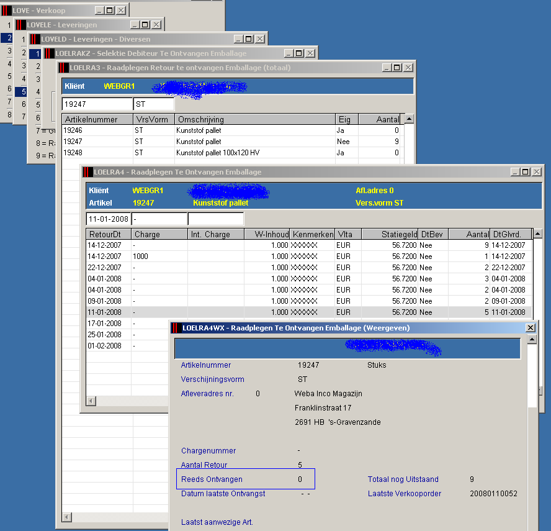
Task: Click the empty Int. Charge filter field
Action: [x=216, y=219]
